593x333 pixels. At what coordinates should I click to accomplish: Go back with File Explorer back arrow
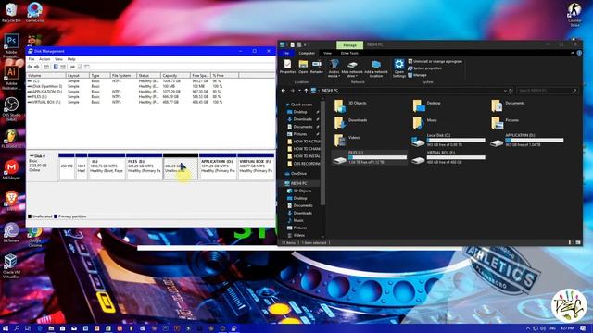tap(284, 91)
